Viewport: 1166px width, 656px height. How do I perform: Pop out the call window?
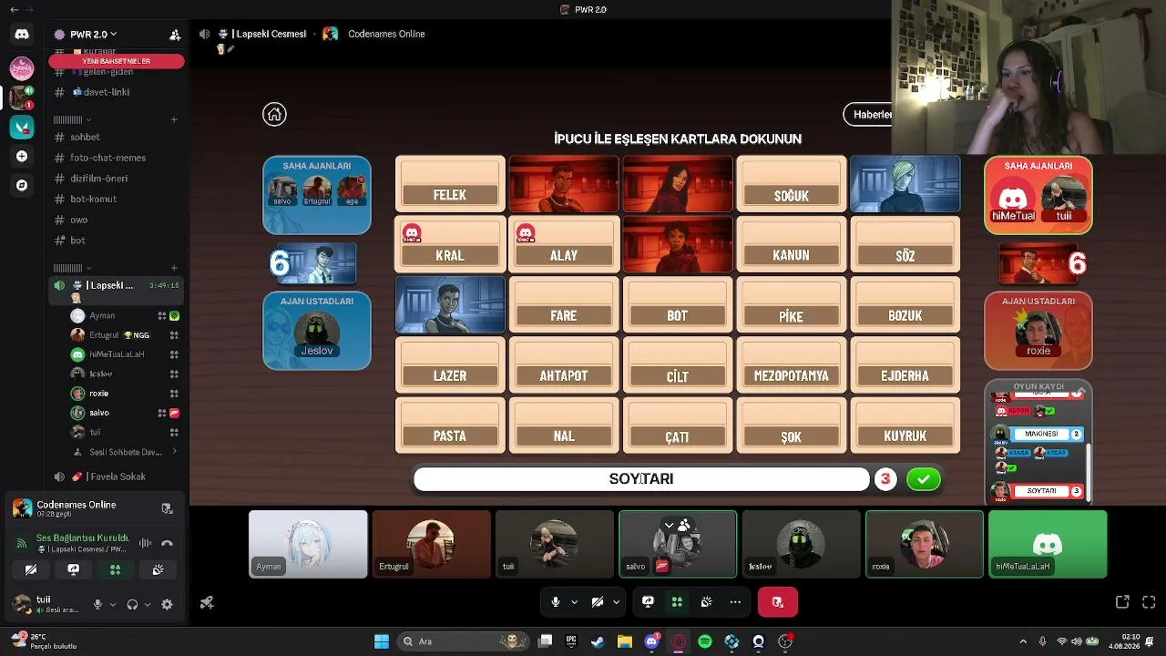1122,602
